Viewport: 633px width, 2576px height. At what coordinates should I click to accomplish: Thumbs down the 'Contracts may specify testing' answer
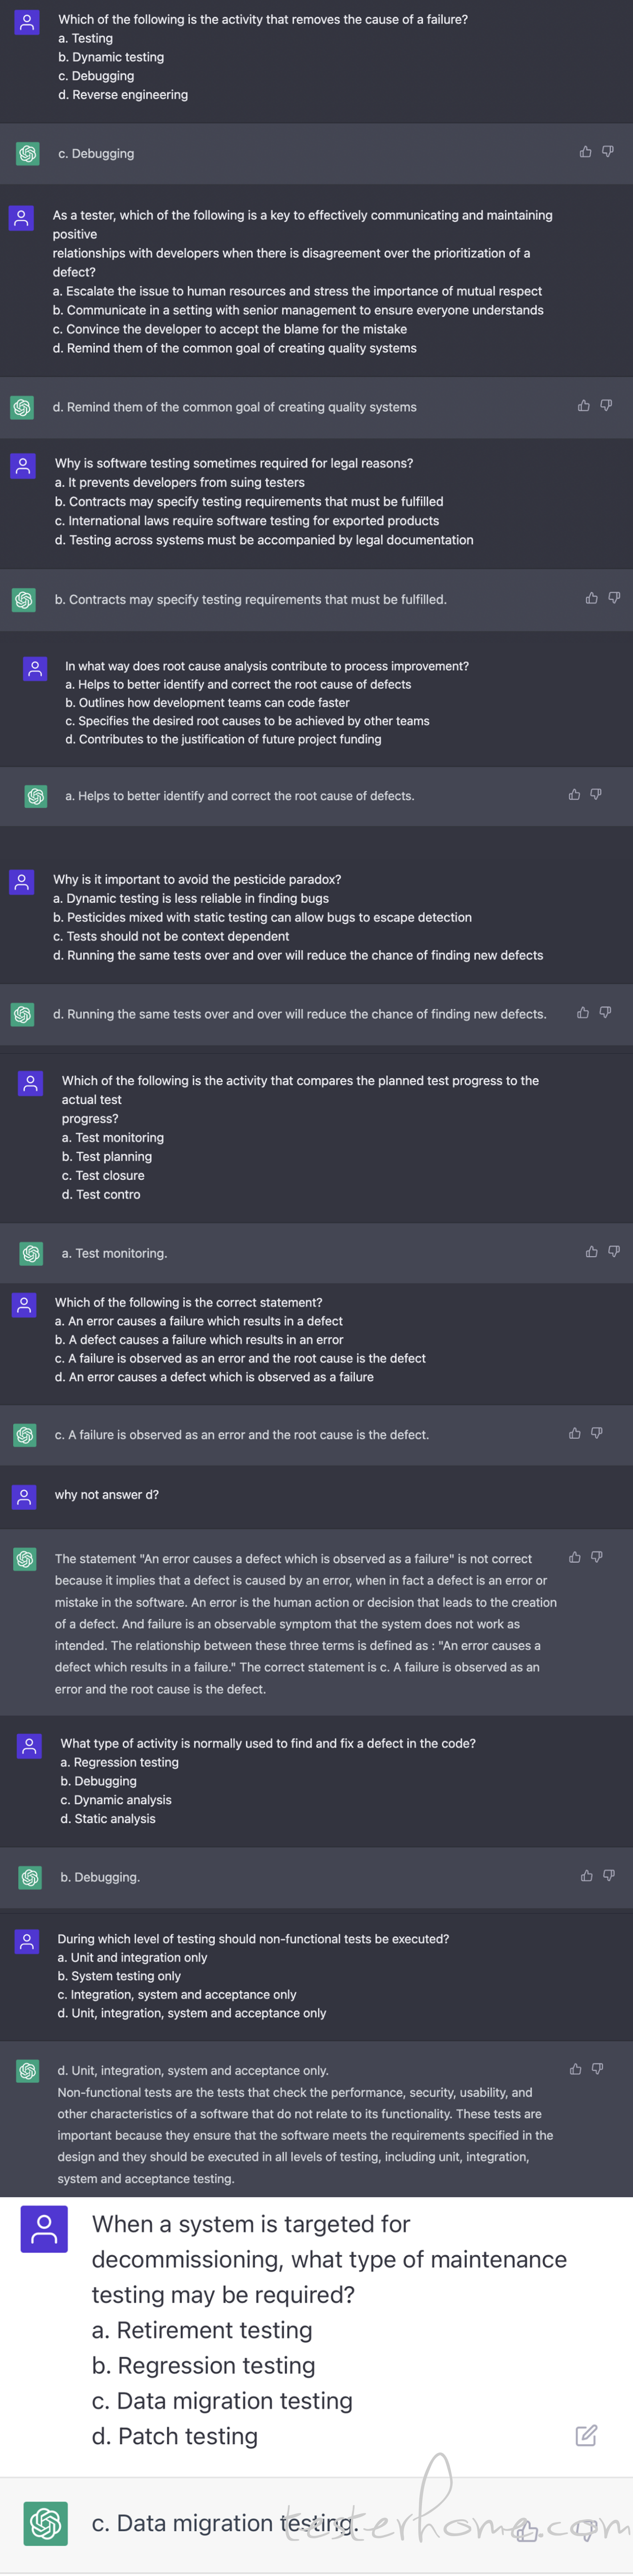613,598
